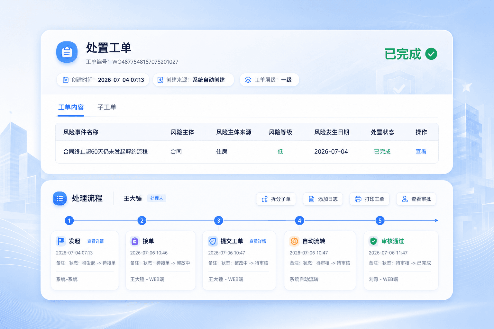494x329 pixels.
Task: Click the shield icon on 提交工单 card
Action: (x=213, y=241)
